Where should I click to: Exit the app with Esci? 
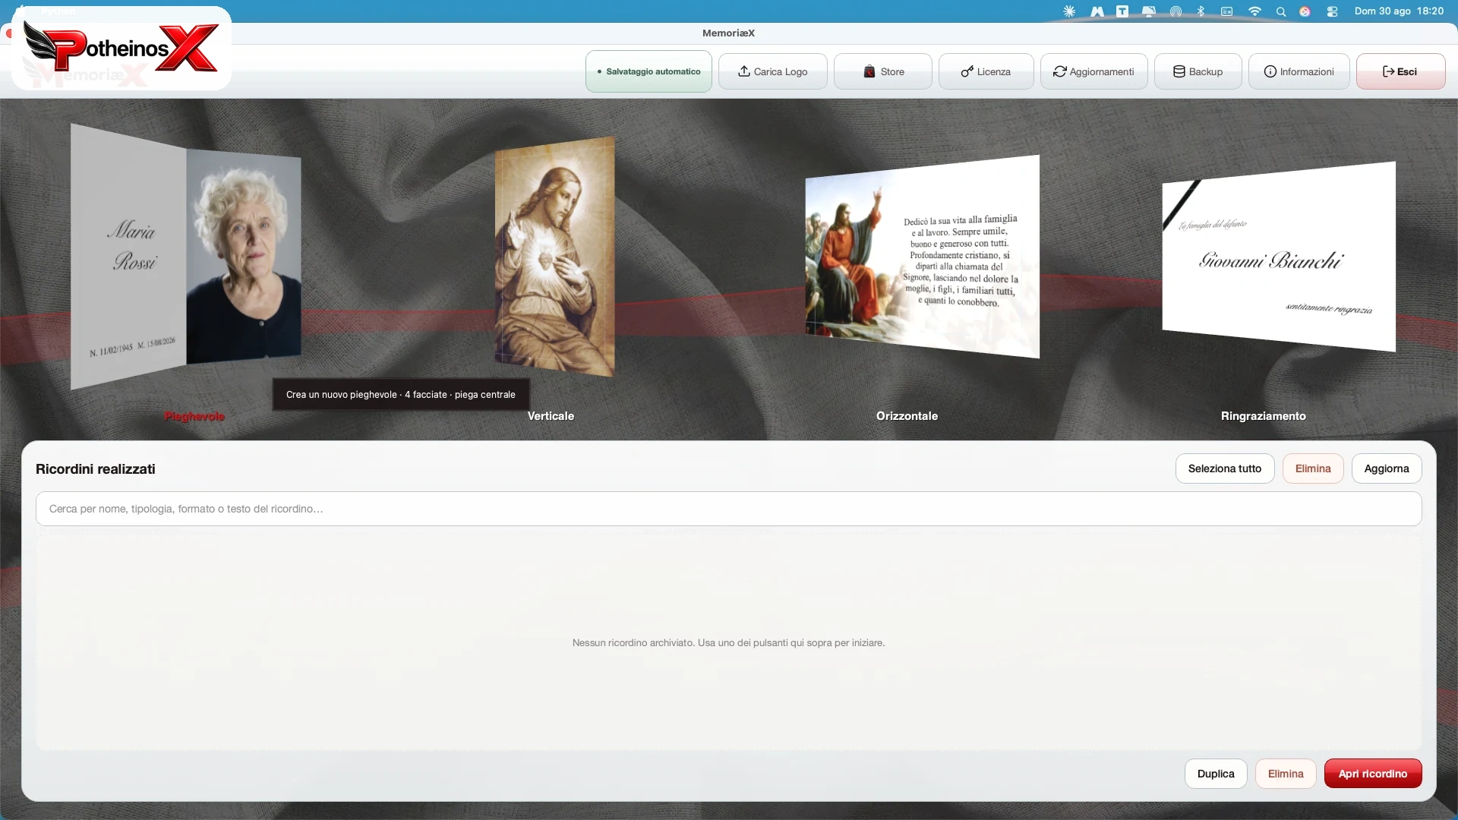1400,71
